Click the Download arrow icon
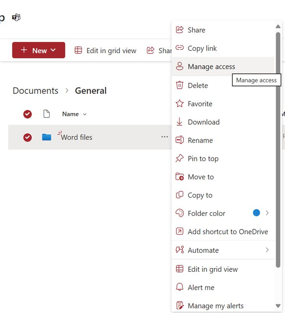 pos(180,122)
